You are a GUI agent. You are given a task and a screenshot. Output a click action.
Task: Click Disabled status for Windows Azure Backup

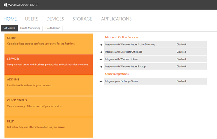[x=181, y=67]
